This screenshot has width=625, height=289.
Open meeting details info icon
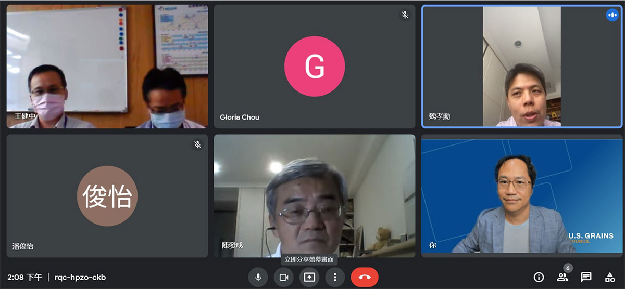539,277
